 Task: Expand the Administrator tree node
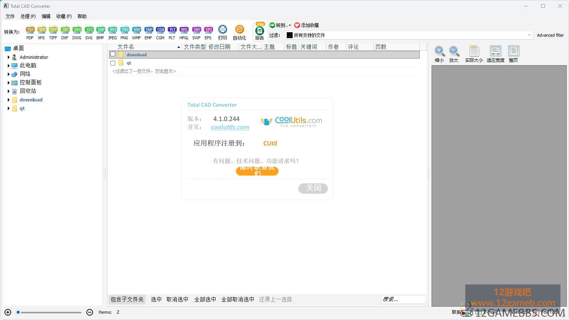9,57
